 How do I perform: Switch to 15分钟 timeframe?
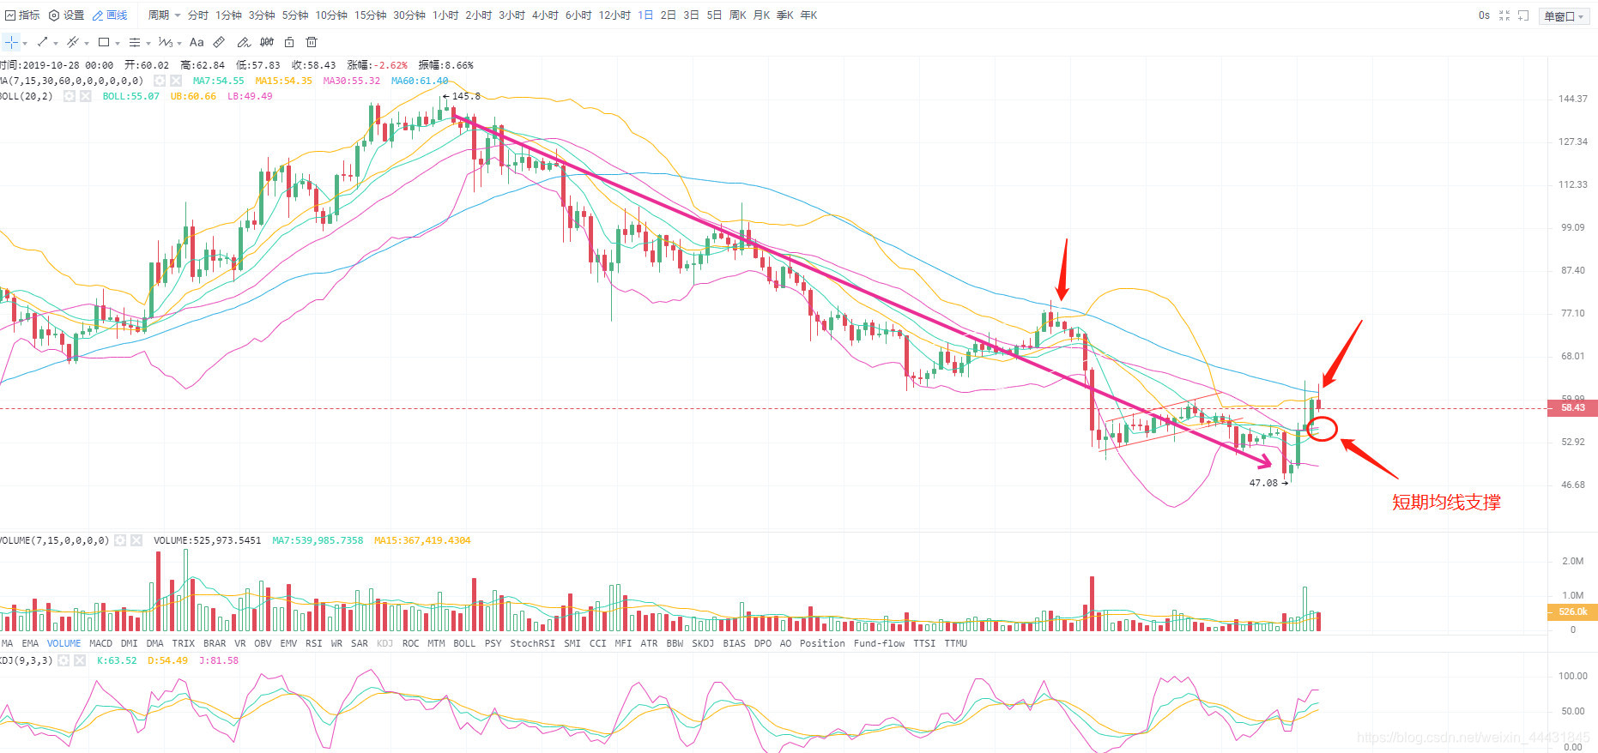(371, 15)
